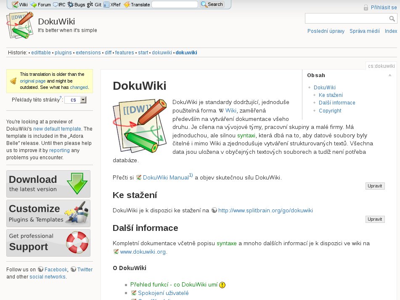Image resolution: width=400 pixels, height=300 pixels.
Task: Open Přehled funkcí - co DokuWiki umí
Action: [174, 285]
